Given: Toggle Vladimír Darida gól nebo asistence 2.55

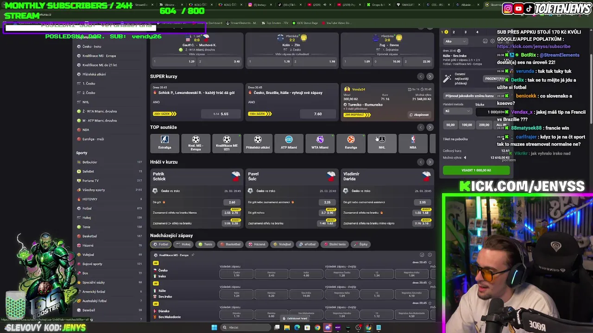Looking at the screenshot, I should point(423,202).
